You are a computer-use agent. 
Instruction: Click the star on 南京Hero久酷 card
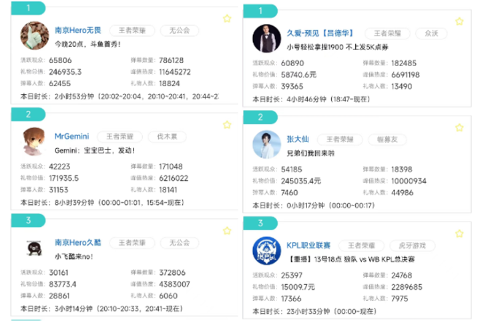tap(227, 231)
